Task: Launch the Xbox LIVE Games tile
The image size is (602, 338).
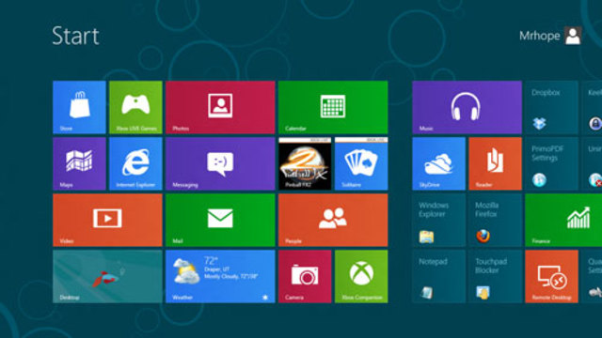Action: coord(135,107)
